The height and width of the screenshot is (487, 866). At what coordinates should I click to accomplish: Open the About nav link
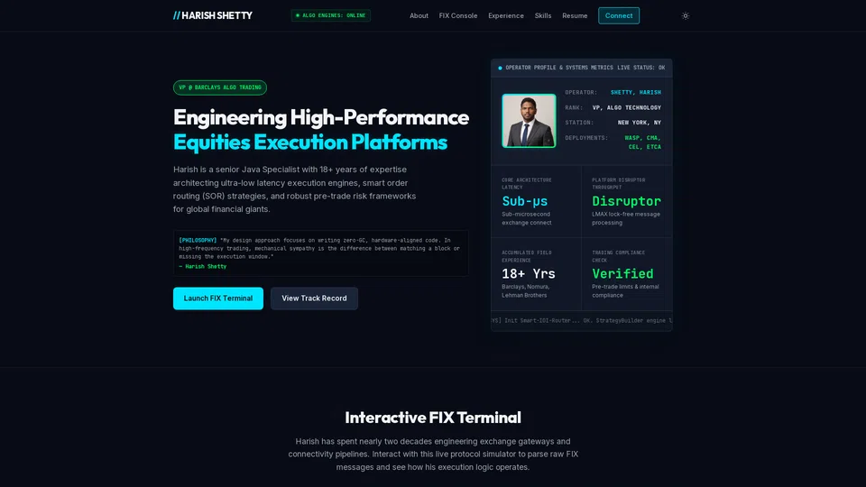tap(419, 15)
